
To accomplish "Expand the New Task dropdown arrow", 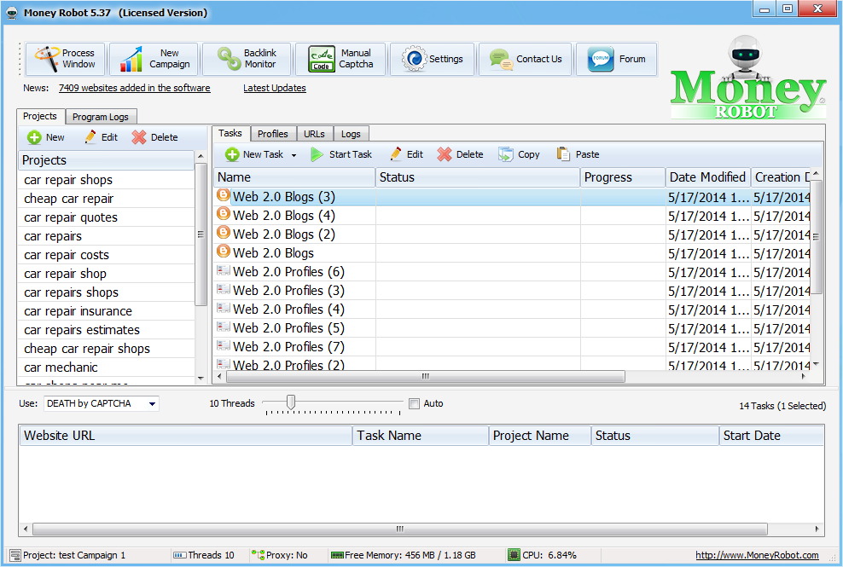I will (x=294, y=155).
